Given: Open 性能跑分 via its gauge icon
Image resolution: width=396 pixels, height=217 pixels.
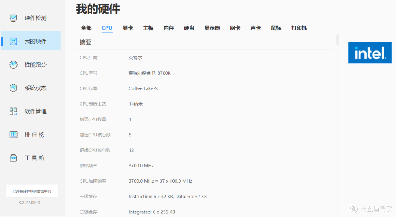Looking at the screenshot, I should coord(13,64).
